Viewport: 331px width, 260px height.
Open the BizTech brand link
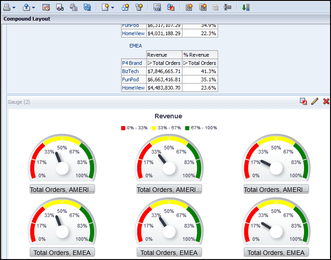[x=130, y=71]
